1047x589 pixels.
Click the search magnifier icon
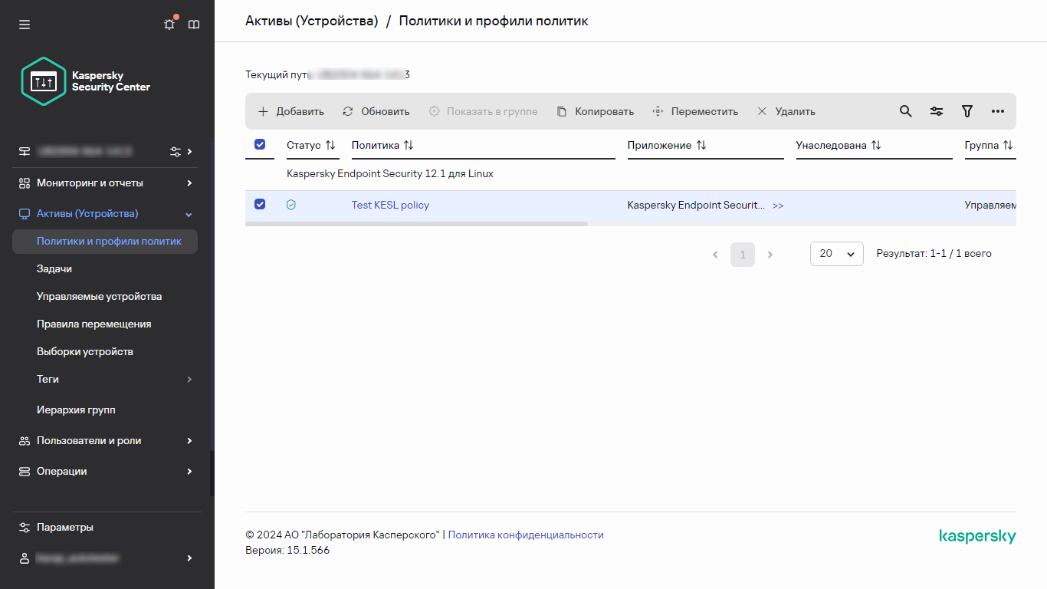[905, 111]
